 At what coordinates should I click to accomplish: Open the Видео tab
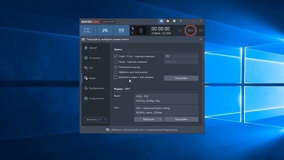[96, 78]
